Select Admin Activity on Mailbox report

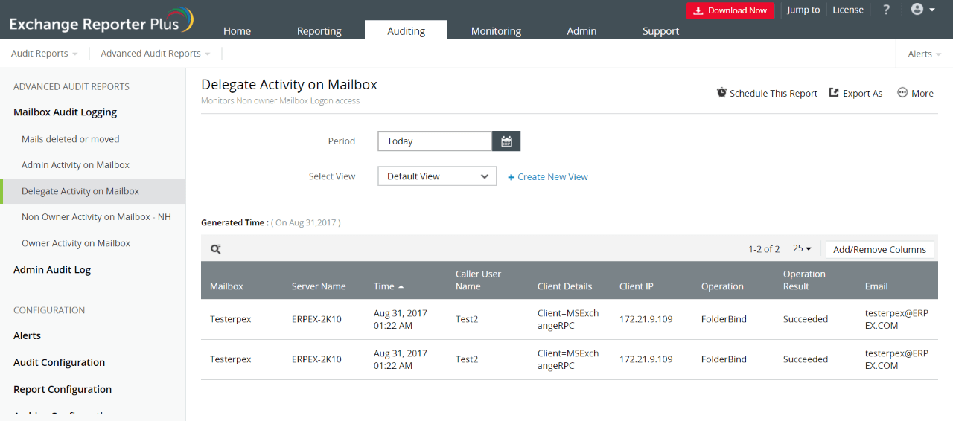tap(75, 165)
